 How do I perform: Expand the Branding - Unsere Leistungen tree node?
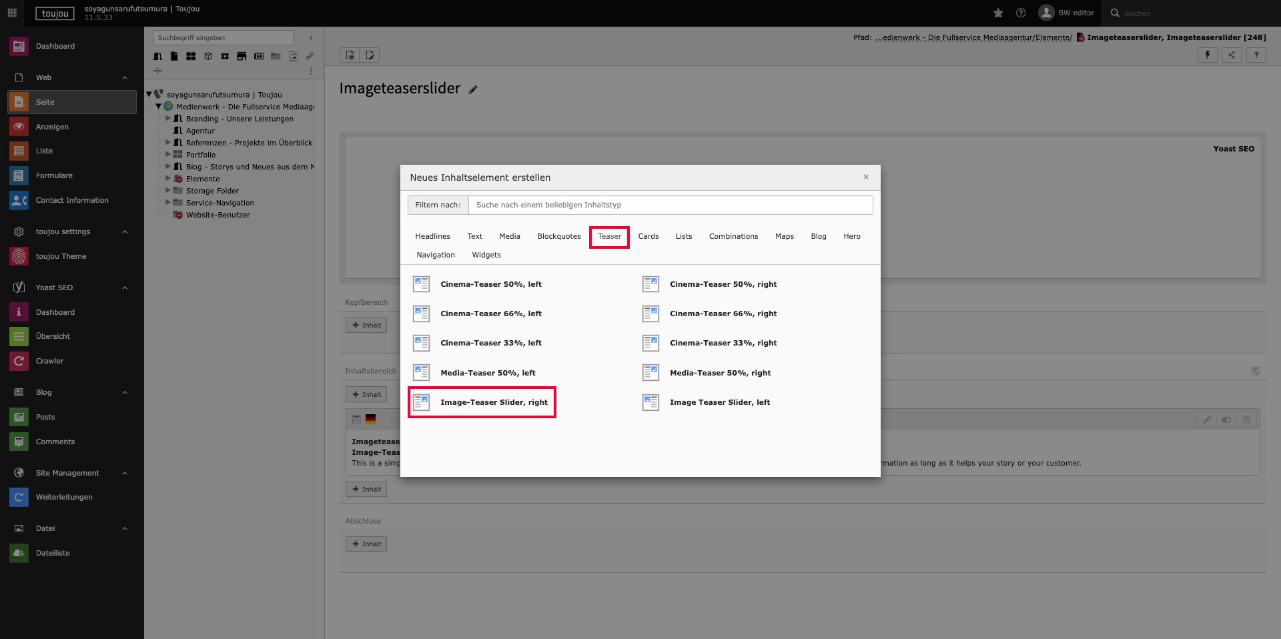pos(168,119)
